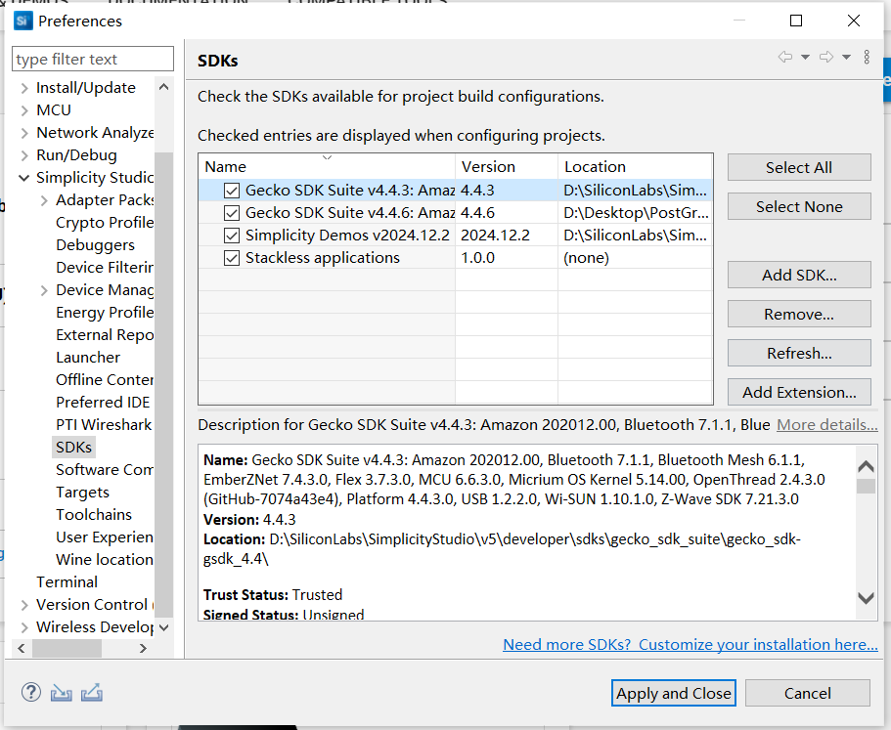Viewport: 891px width, 730px height.
Task: Click the Add Extension... button
Action: click(799, 392)
